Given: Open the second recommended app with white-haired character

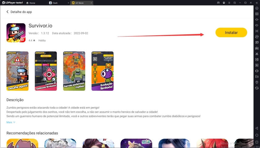Looking at the screenshot, I should coord(60,143).
